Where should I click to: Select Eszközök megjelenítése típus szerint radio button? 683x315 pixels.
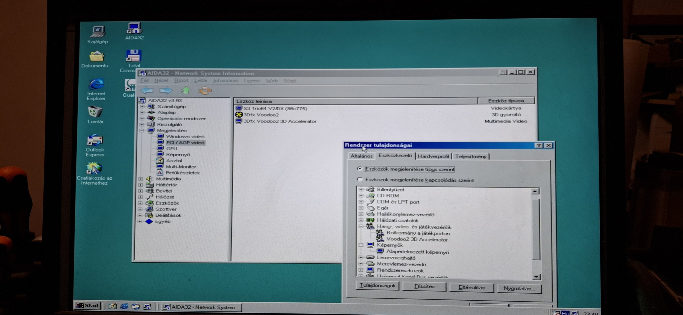coord(360,169)
